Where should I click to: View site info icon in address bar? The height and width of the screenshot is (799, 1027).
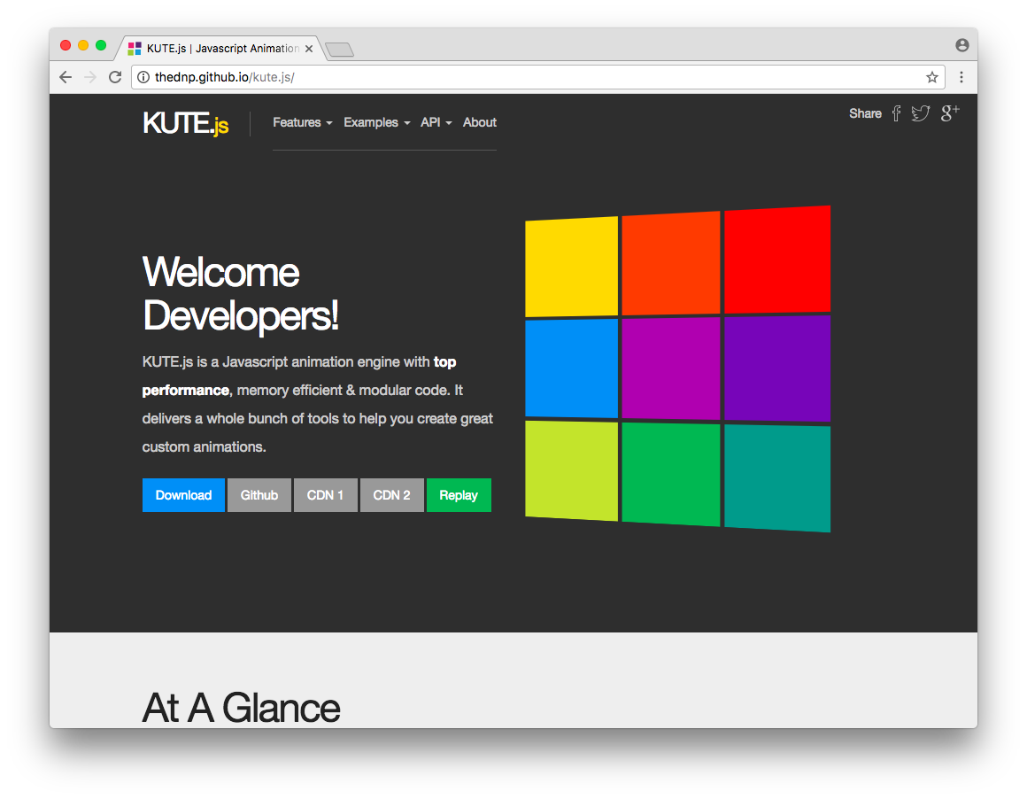pos(143,77)
